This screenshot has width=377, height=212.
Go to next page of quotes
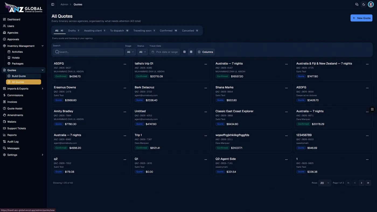click(361, 183)
